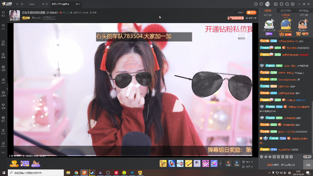Select the today's ranking tab
The width and height of the screenshot is (313, 176).
(268, 15)
